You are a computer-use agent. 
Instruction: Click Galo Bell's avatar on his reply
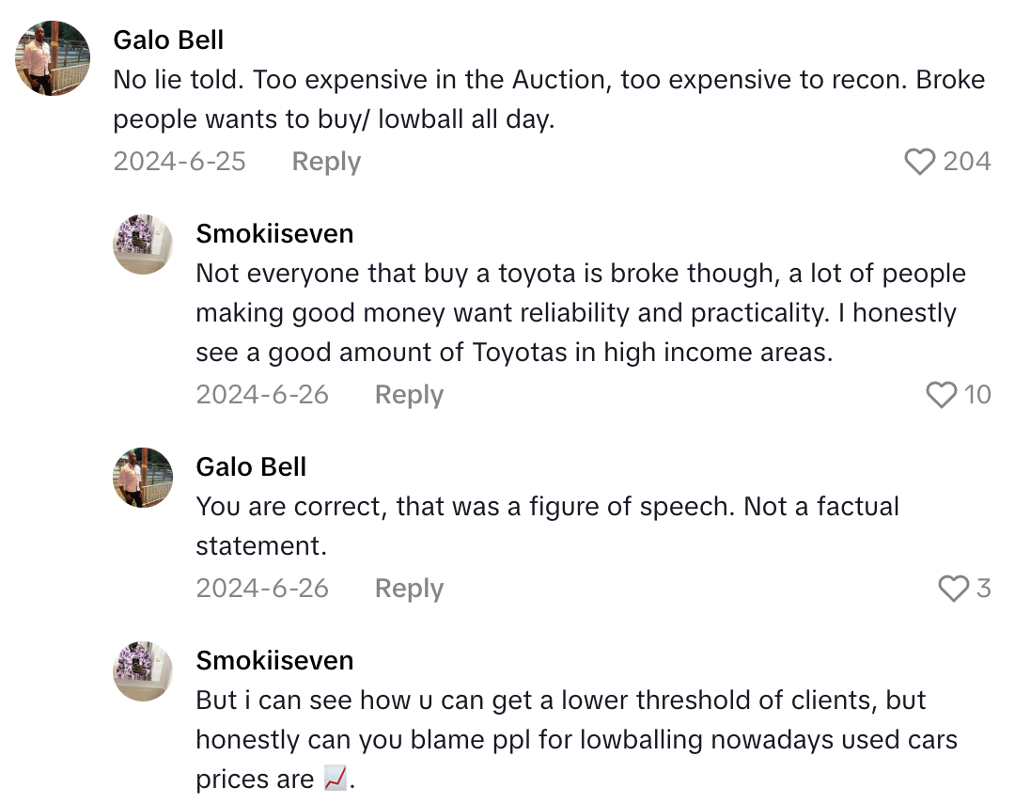pos(143,477)
